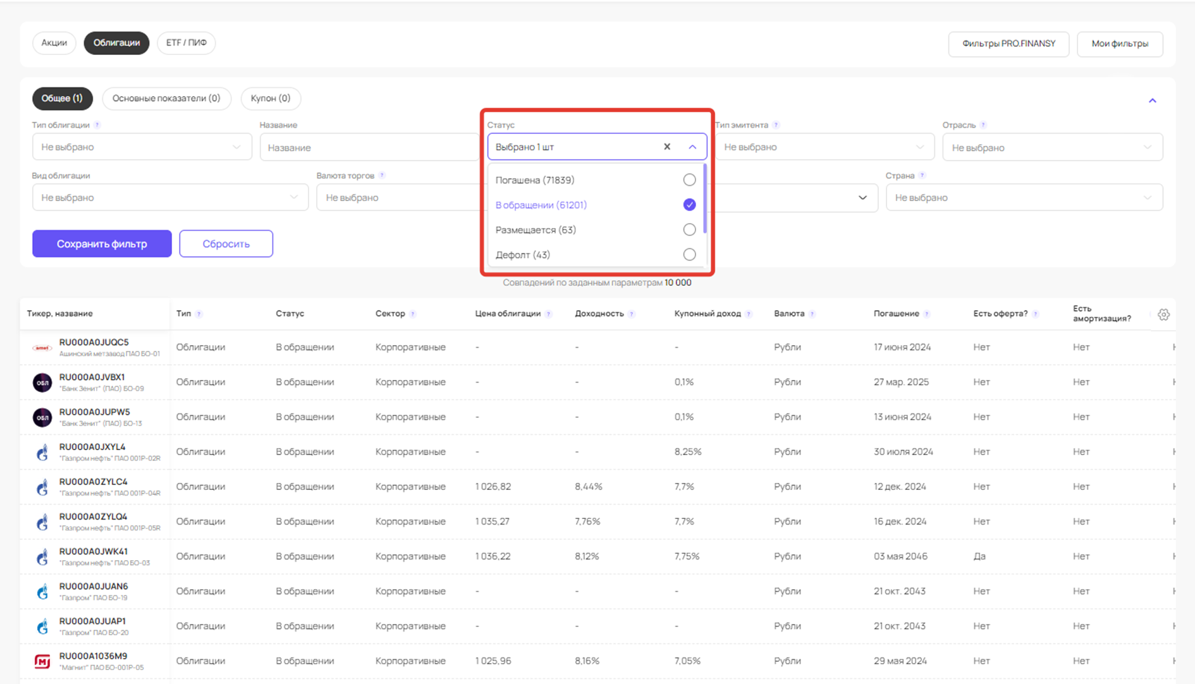Click the help icon on Купонный доход header
Screen dimensions: 1195x684
point(748,314)
